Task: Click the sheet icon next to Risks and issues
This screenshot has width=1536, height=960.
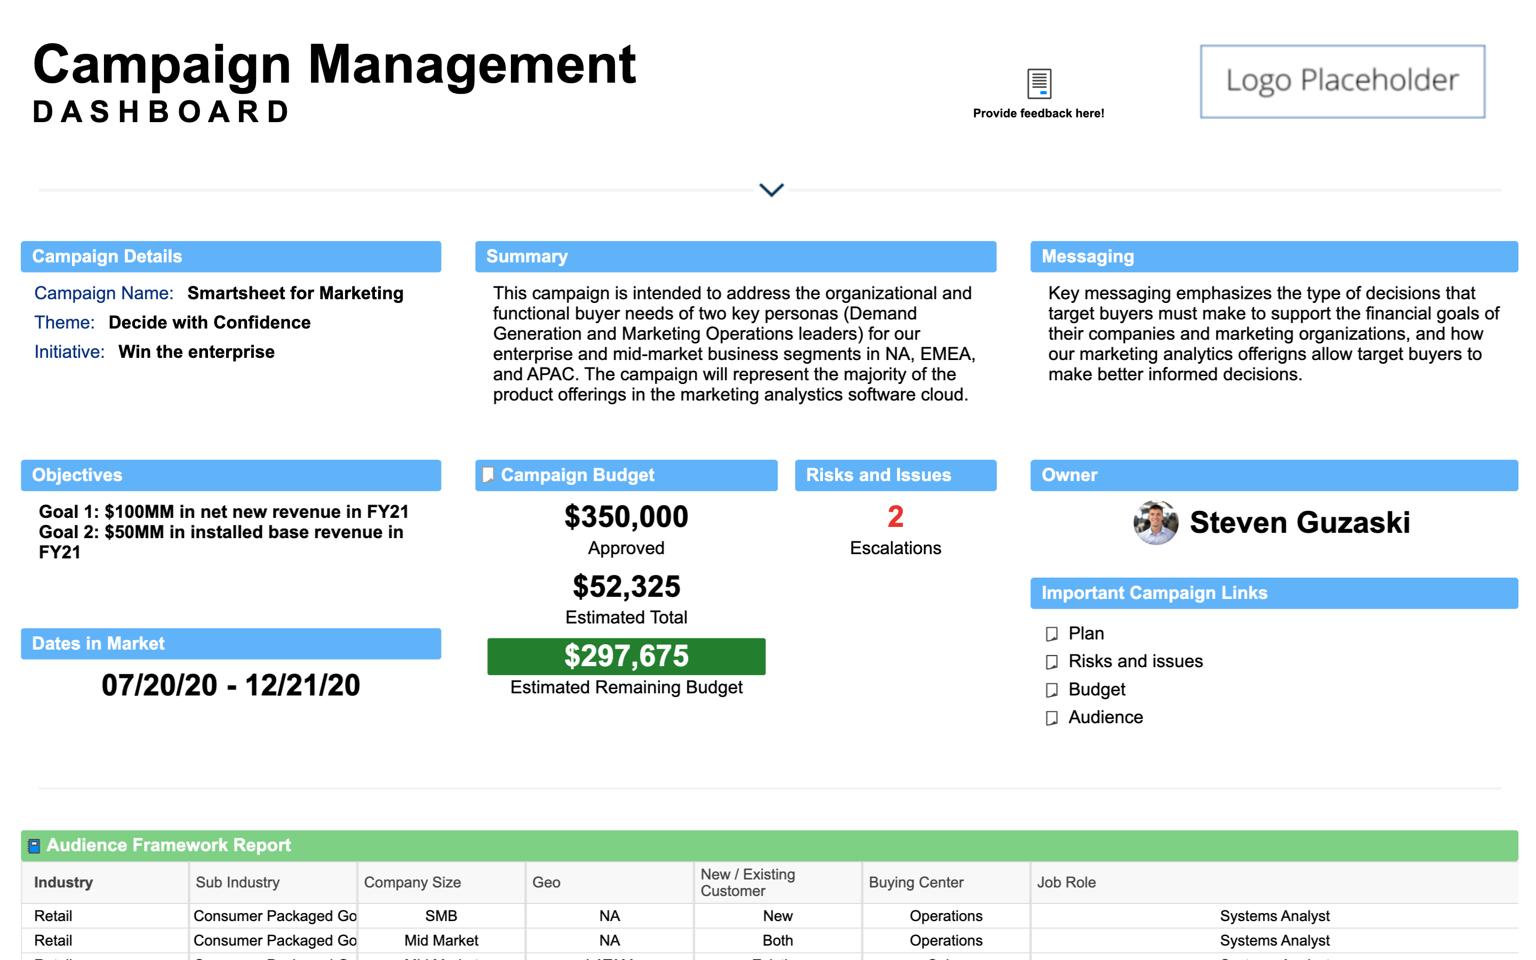Action: [x=1052, y=661]
